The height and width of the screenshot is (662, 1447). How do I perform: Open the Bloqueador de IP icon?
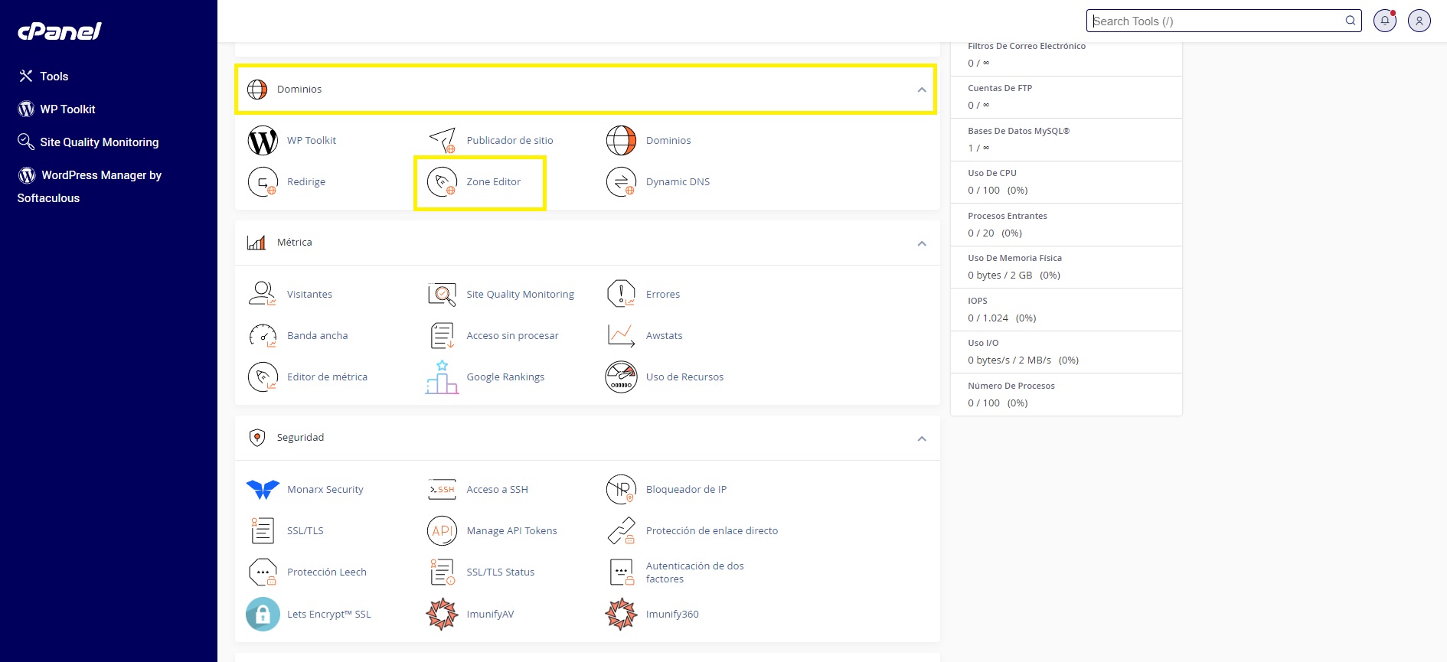pos(621,490)
